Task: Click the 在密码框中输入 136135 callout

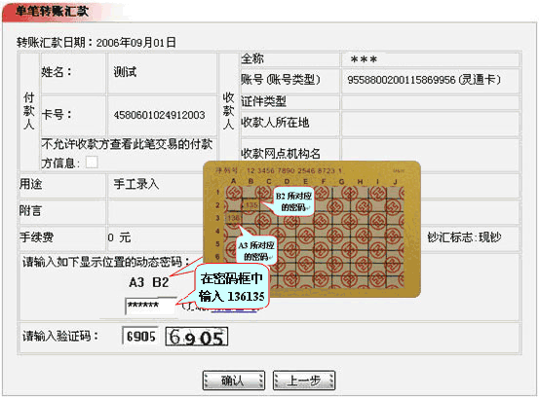Action: point(232,287)
